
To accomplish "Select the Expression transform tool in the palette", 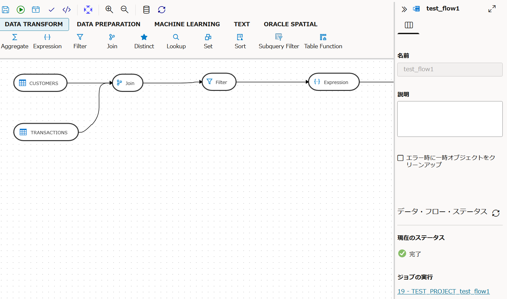I will 47,42.
